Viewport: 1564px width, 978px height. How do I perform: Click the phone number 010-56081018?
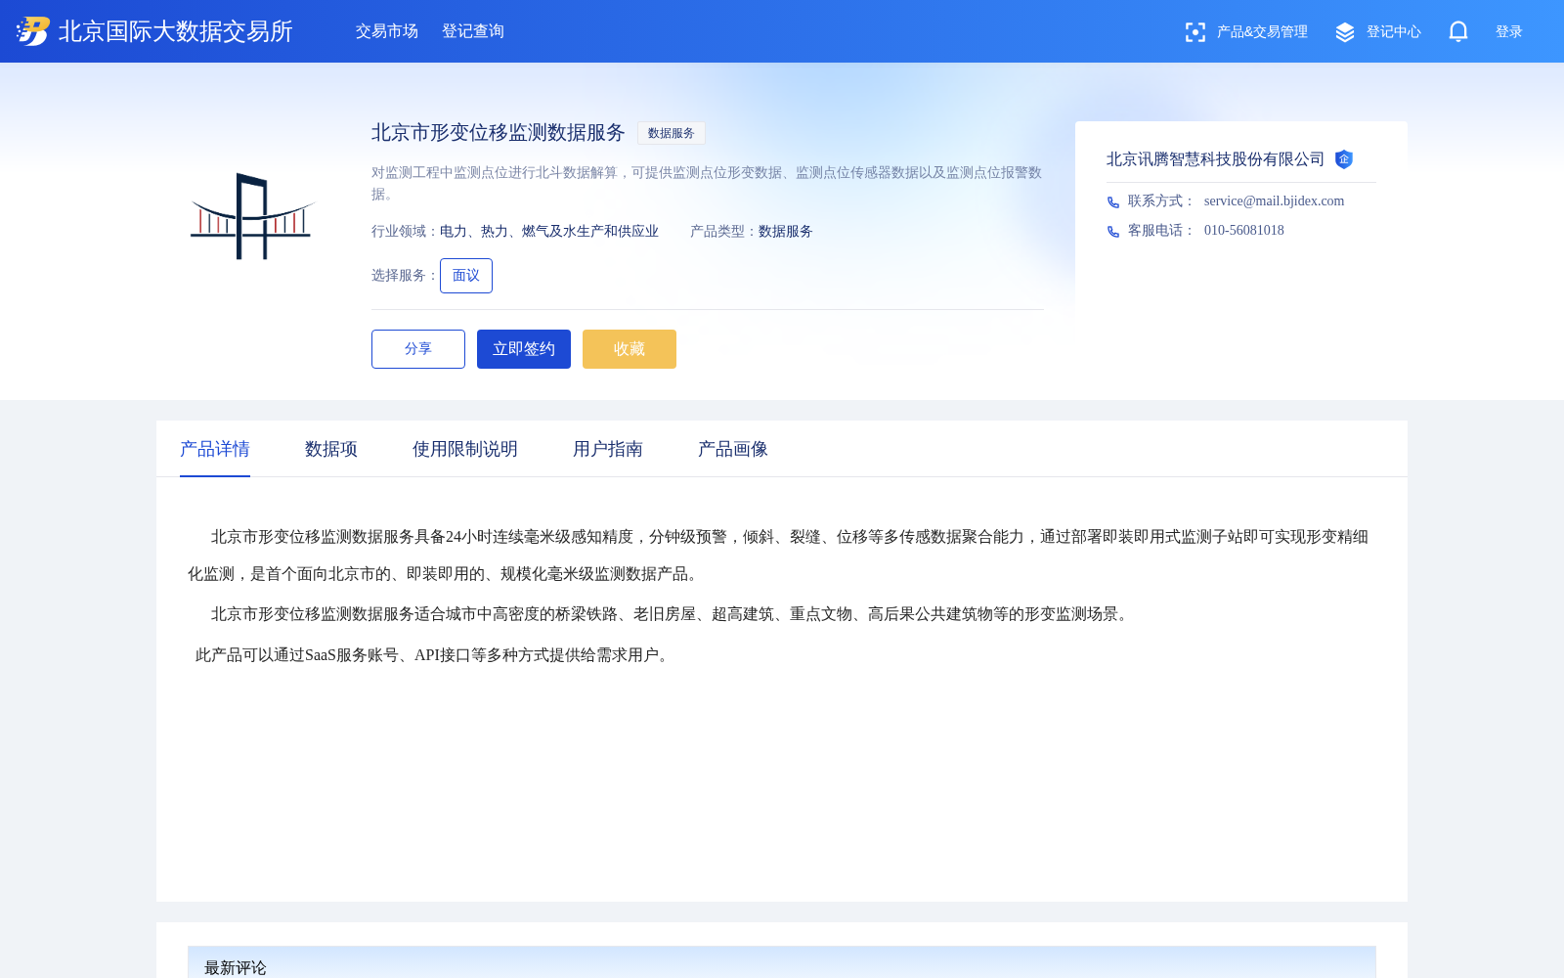[1244, 231]
